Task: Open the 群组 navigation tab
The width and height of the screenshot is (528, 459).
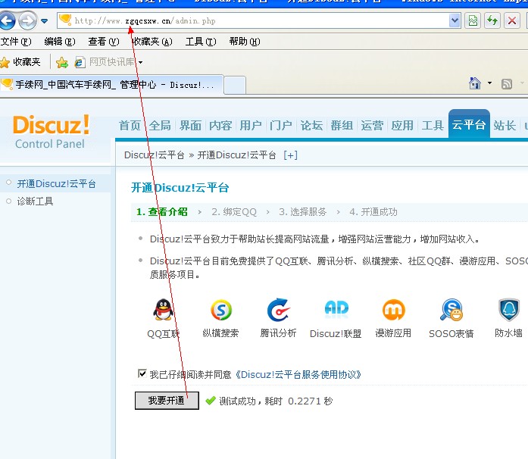Action: [x=342, y=126]
